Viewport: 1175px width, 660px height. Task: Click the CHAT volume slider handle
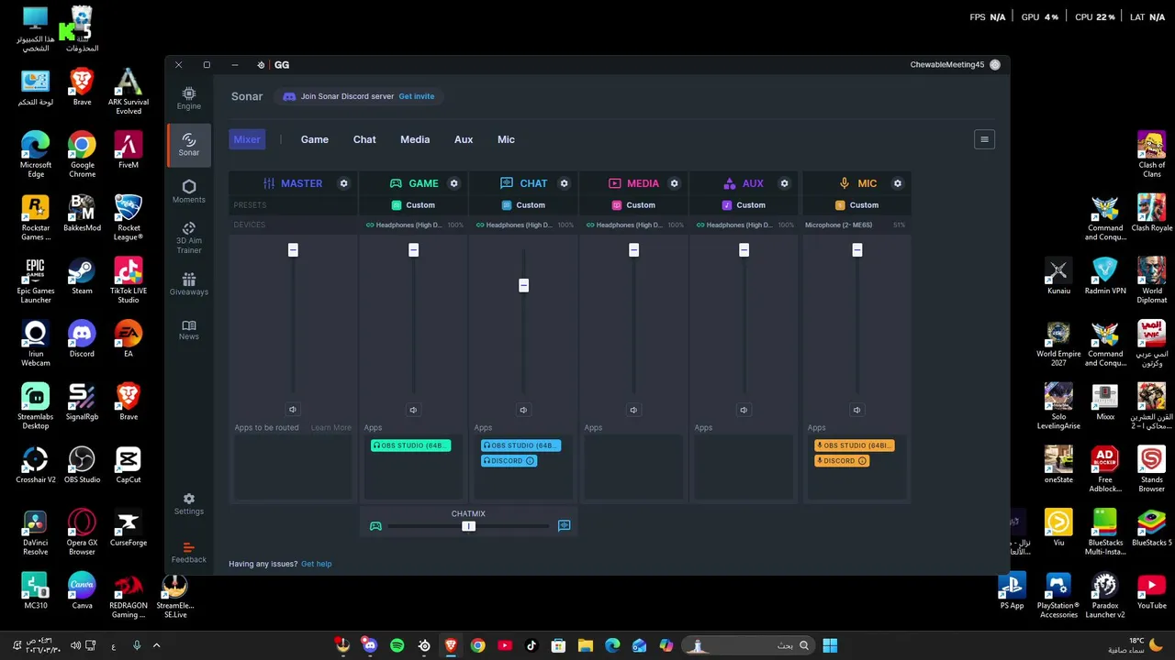click(523, 285)
